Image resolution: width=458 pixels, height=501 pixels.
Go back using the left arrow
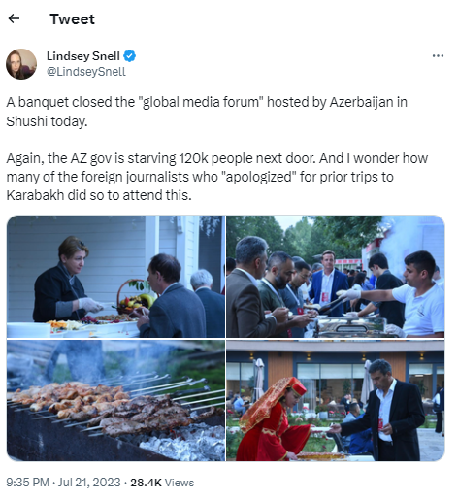[x=14, y=18]
